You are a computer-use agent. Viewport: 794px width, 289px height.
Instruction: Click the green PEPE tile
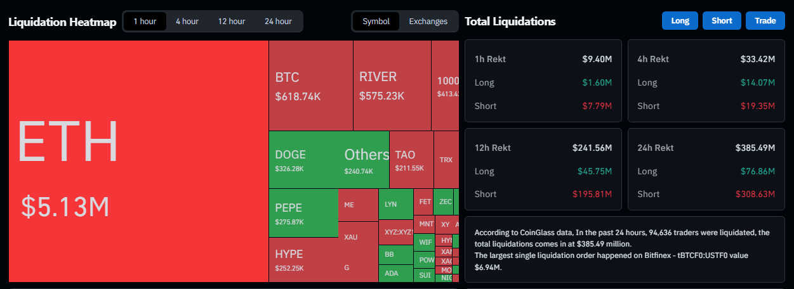(303, 213)
